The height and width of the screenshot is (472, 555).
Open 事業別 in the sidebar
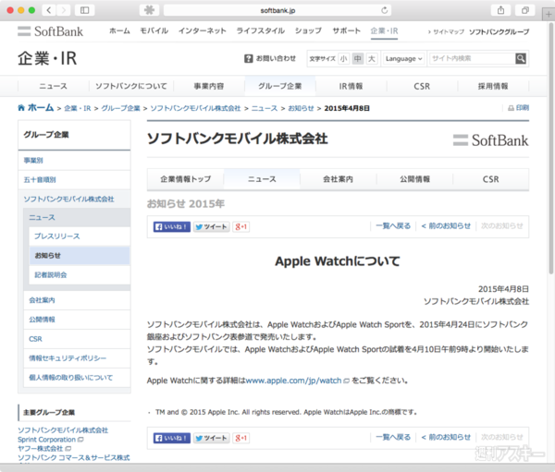(x=74, y=160)
